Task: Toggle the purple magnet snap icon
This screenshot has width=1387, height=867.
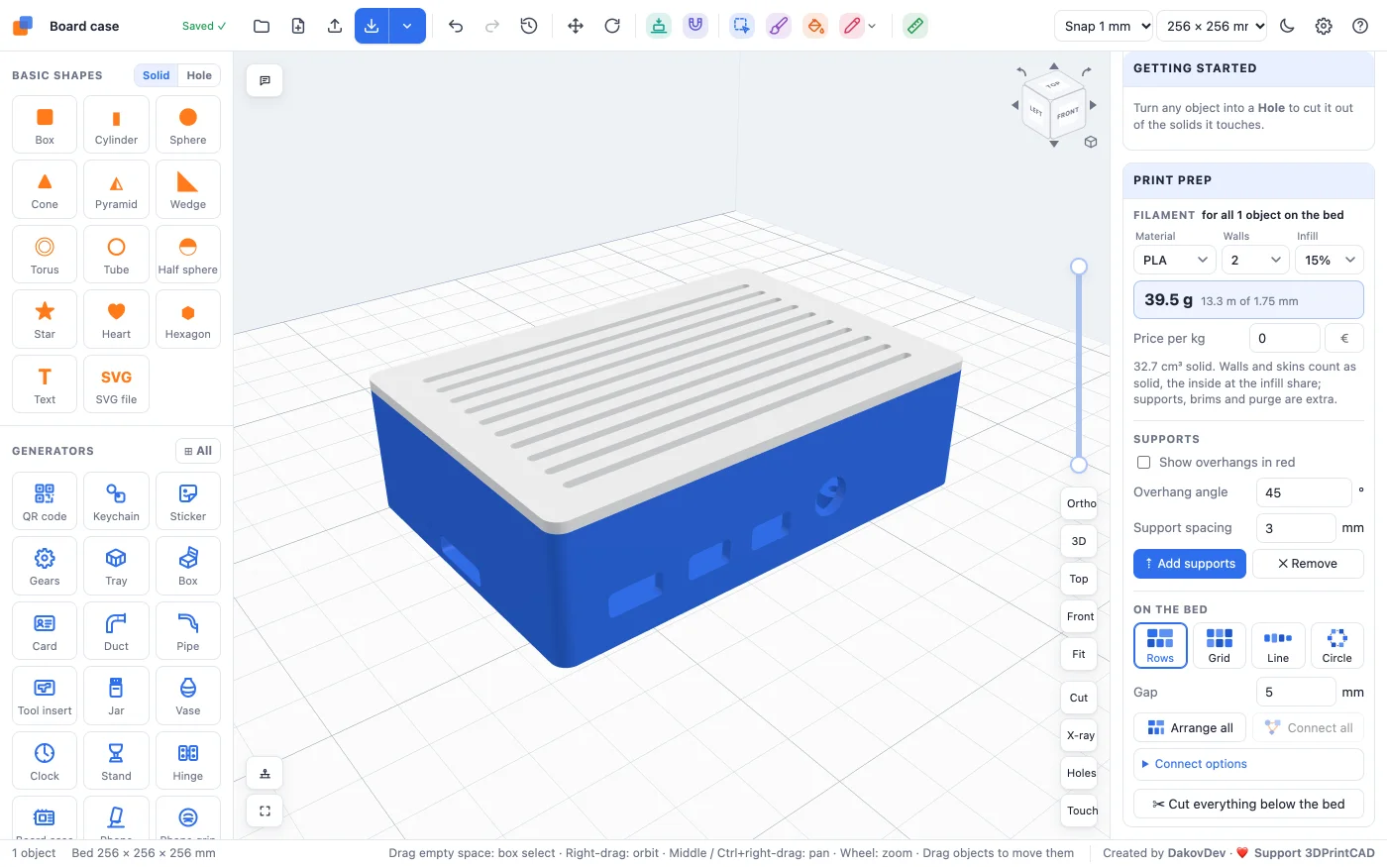Action: pyautogui.click(x=695, y=26)
